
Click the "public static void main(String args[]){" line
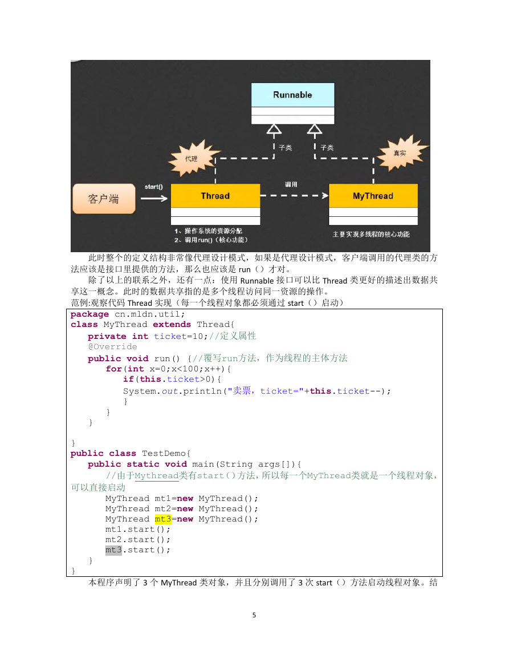[195, 464]
